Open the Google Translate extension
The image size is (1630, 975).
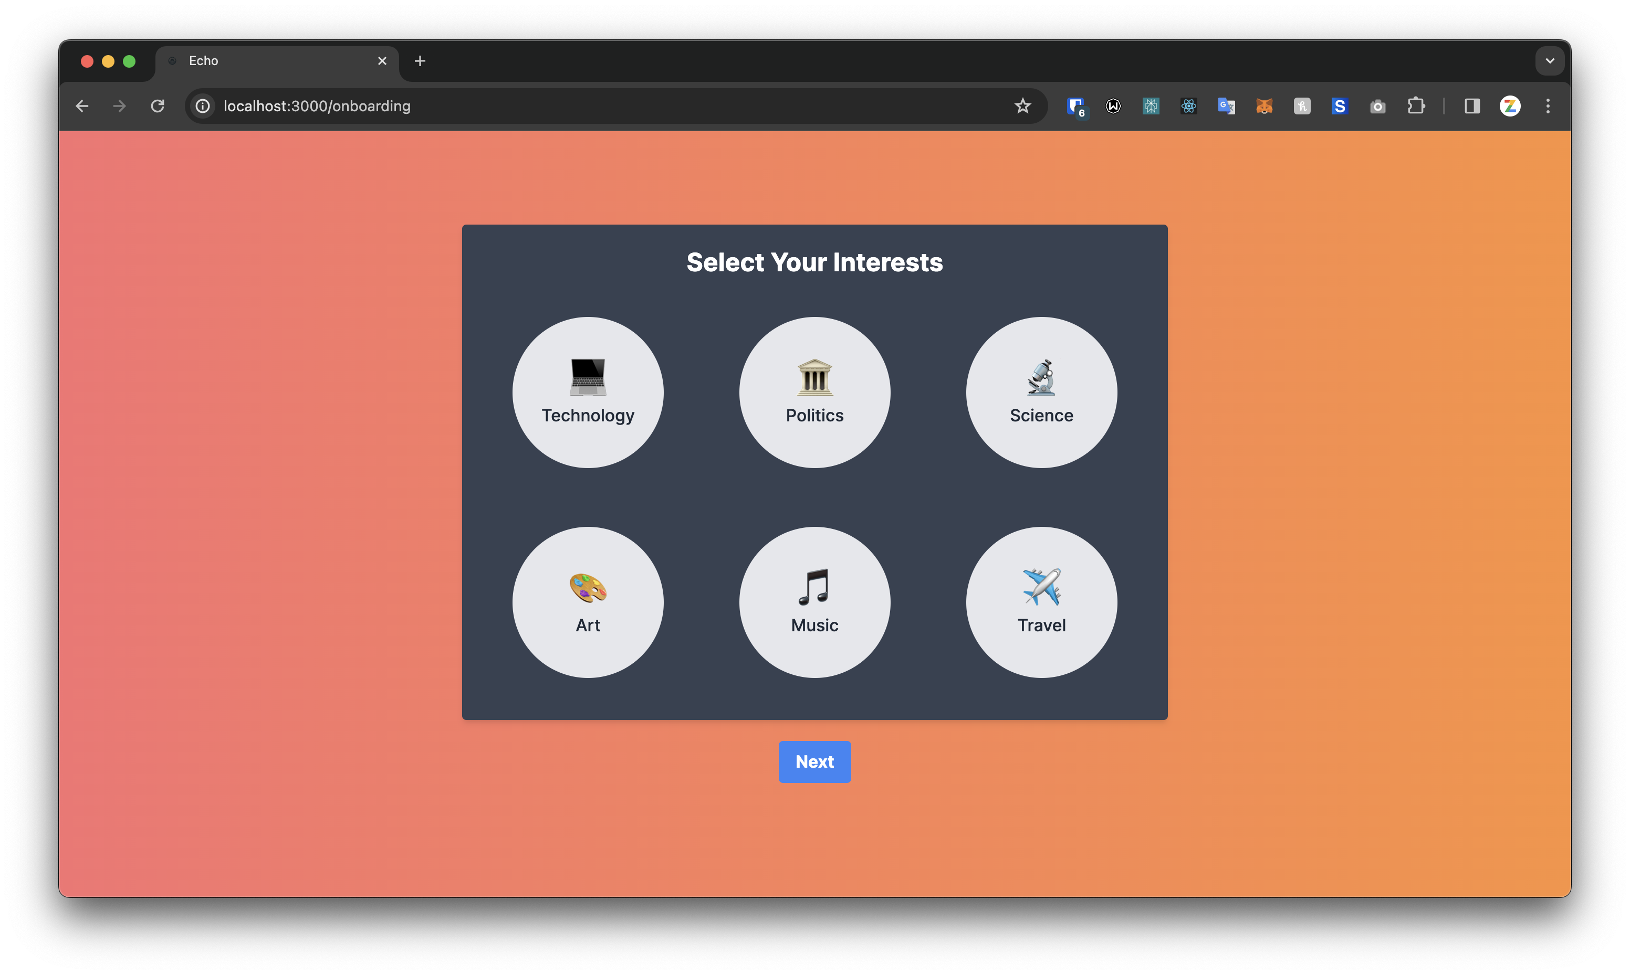(x=1226, y=106)
